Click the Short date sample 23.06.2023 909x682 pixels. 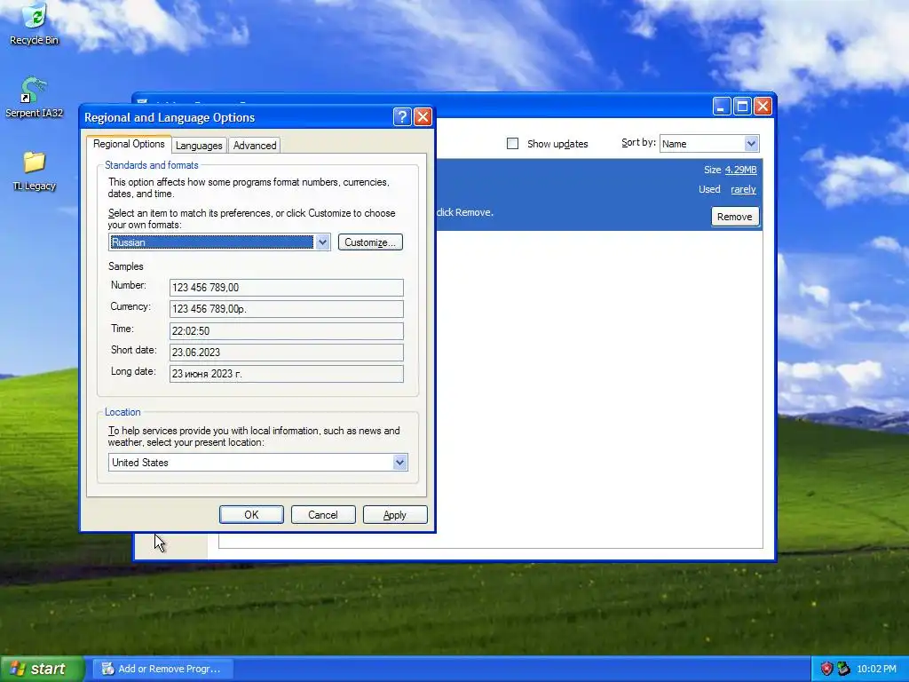tap(287, 352)
